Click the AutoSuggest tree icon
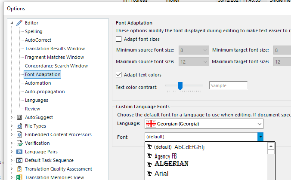The height and width of the screenshot is (180, 291). [x=19, y=117]
